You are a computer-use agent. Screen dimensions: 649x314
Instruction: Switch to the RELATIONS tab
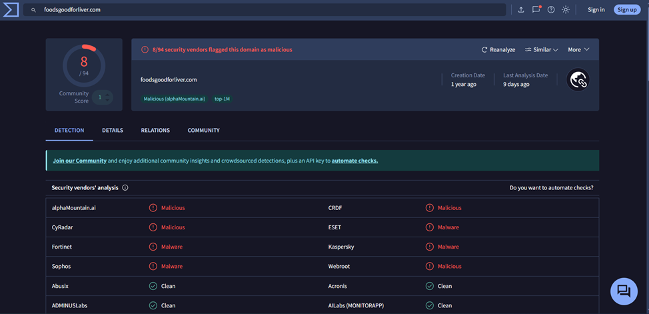coord(155,131)
